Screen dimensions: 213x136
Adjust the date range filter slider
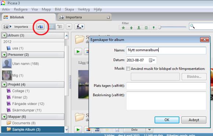click(160, 27)
